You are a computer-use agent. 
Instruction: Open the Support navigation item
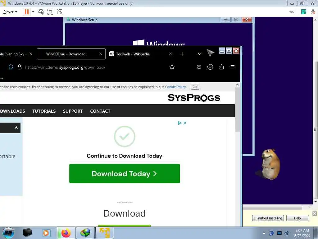click(x=73, y=111)
